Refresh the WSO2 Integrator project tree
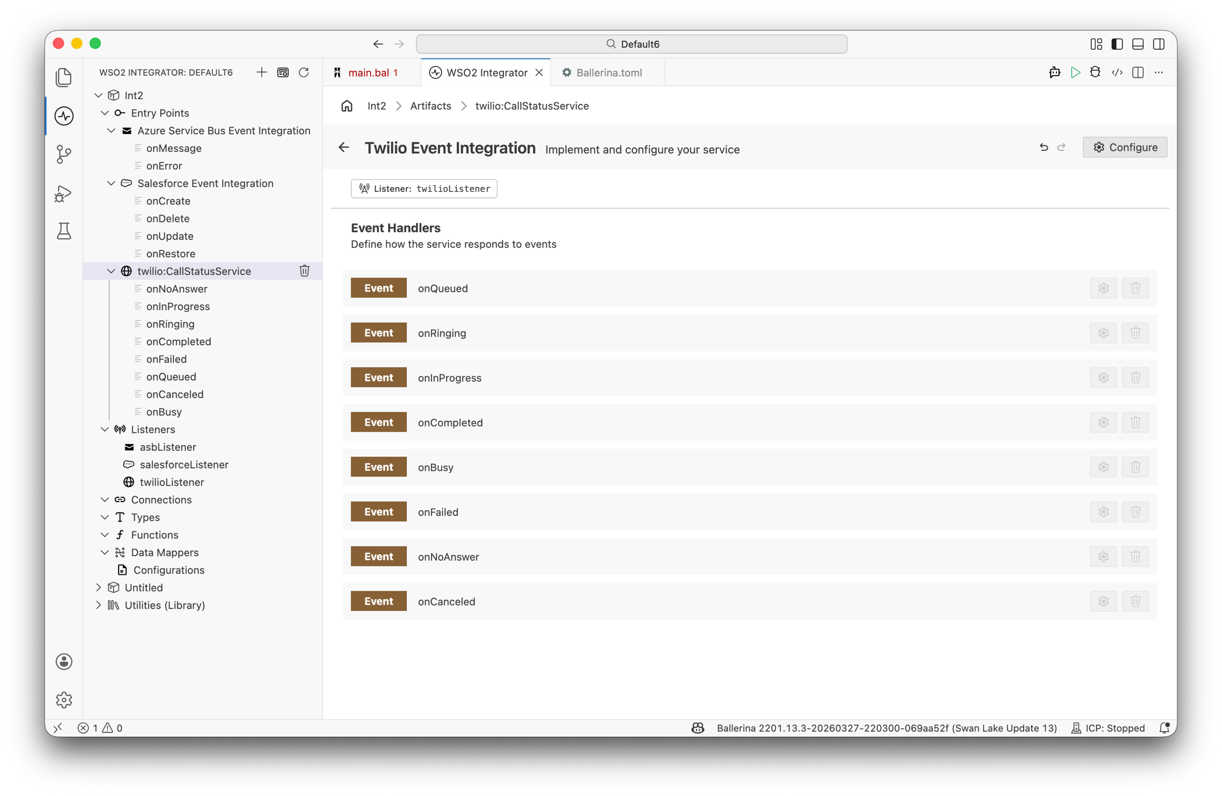 click(304, 72)
